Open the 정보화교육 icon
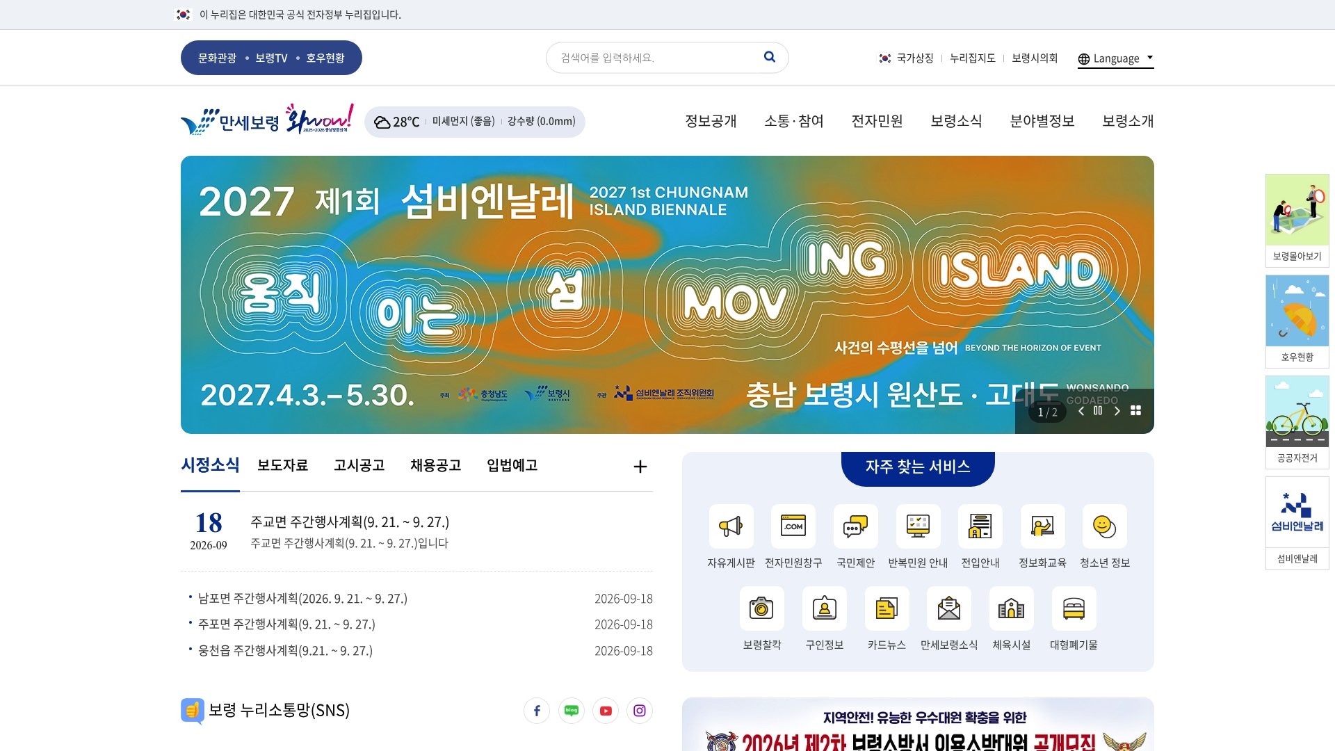This screenshot has height=751, width=1335. (1042, 526)
